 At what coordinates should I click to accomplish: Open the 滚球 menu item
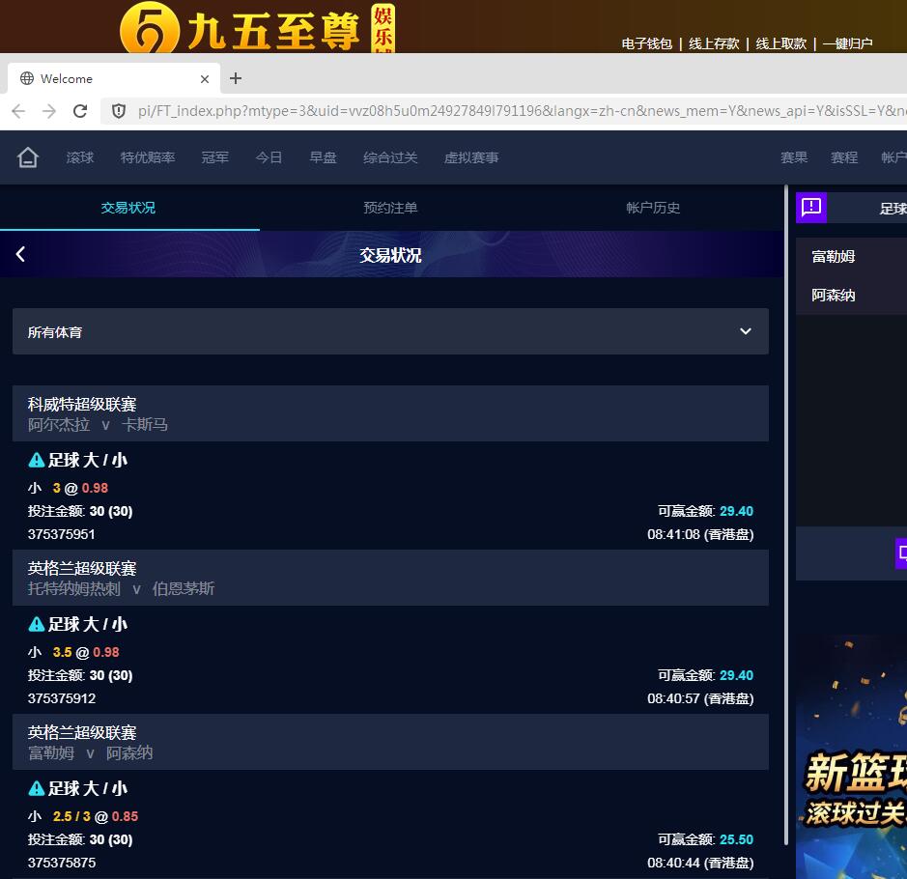[80, 157]
